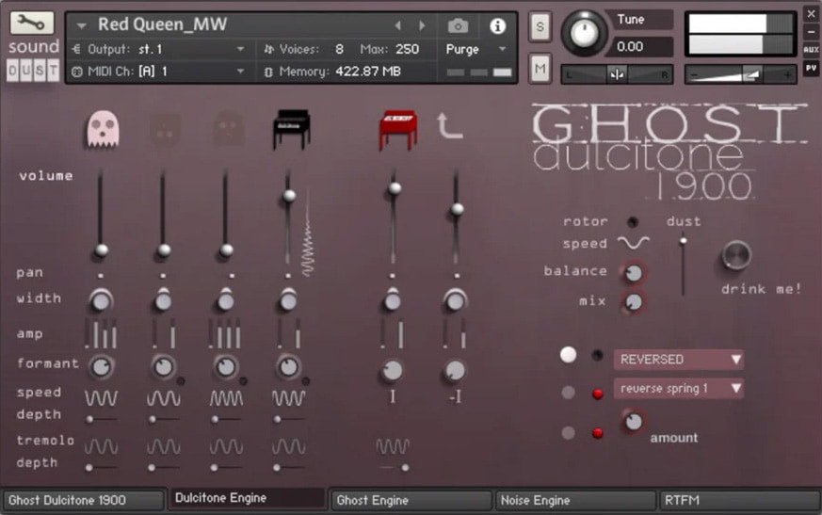This screenshot has width=822, height=515.
Task: Click the camera snapshot icon
Action: pyautogui.click(x=458, y=25)
